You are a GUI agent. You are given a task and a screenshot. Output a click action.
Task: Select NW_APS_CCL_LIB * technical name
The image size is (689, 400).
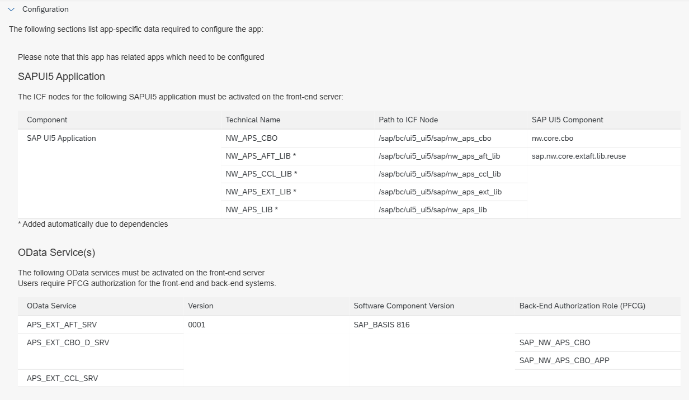[262, 174]
